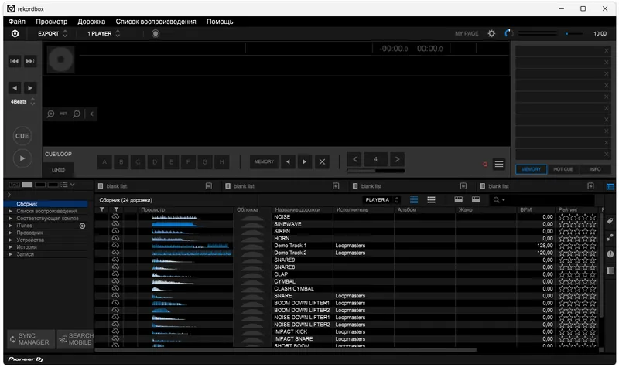Switch to INFO tab
Image resolution: width=619 pixels, height=367 pixels.
point(595,169)
